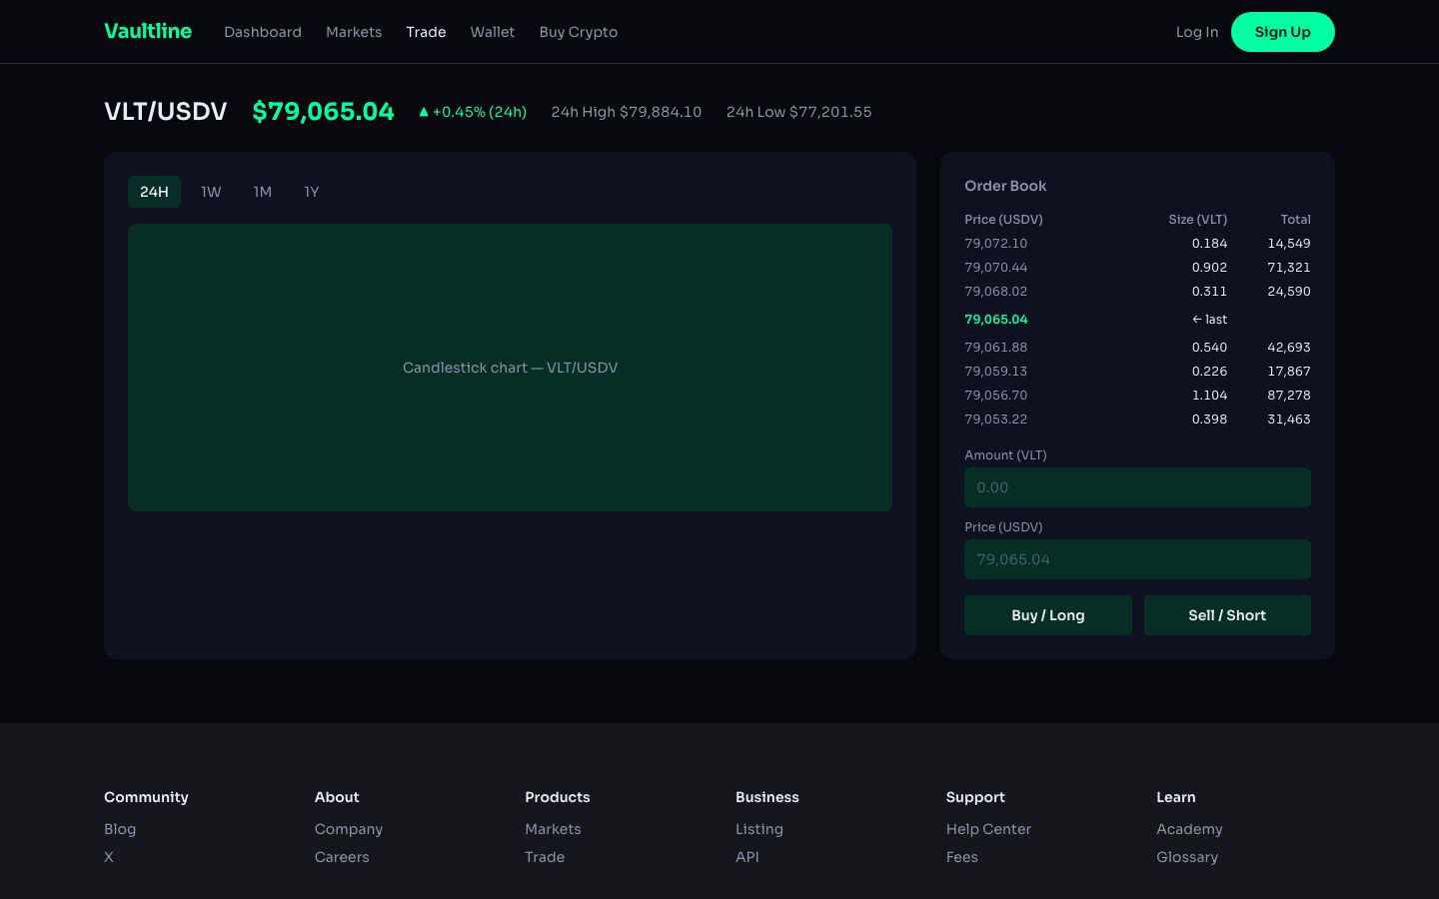The image size is (1439, 899).
Task: Switch chart to 1Y range
Action: [312, 192]
